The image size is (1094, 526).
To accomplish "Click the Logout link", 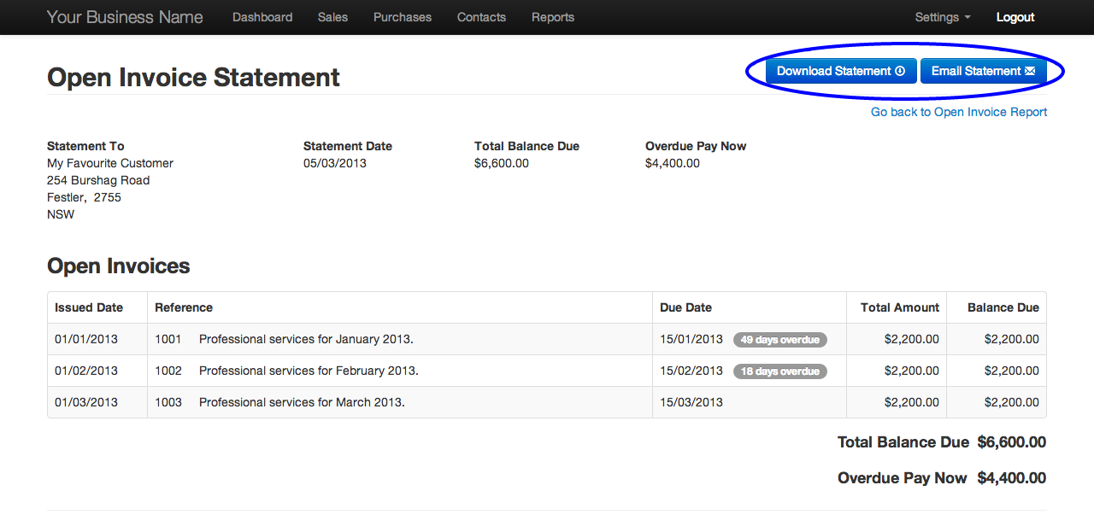I will pyautogui.click(x=1015, y=17).
